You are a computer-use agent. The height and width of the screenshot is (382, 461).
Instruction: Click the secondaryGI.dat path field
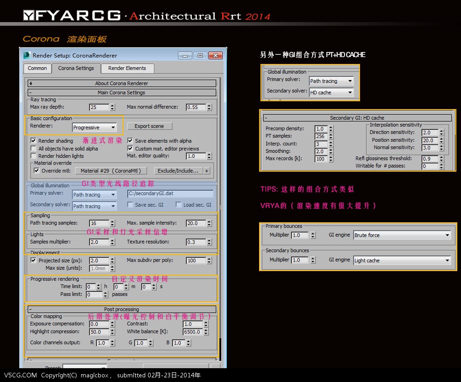[171, 193]
